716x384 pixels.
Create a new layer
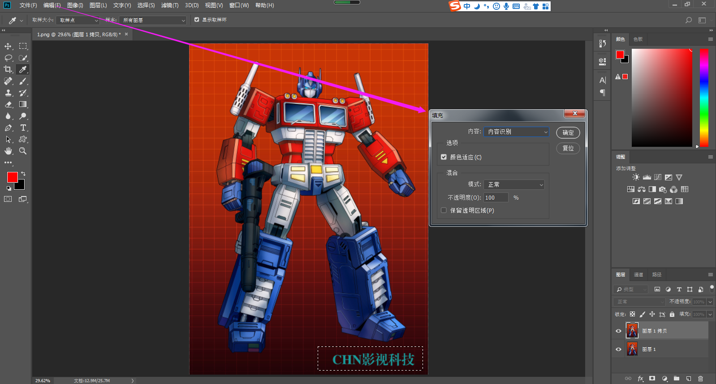pyautogui.click(x=689, y=379)
